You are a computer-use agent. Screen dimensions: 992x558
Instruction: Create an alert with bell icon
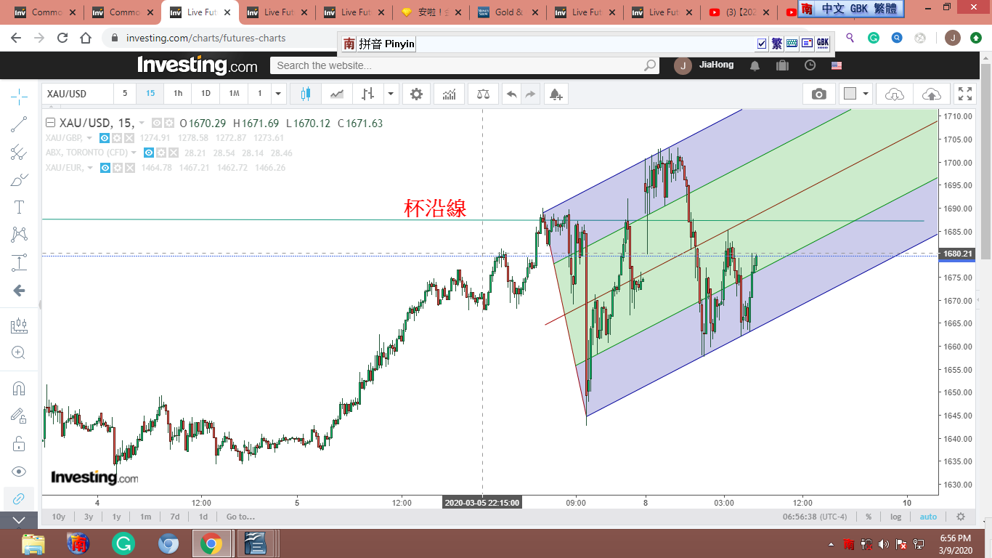[x=556, y=94]
